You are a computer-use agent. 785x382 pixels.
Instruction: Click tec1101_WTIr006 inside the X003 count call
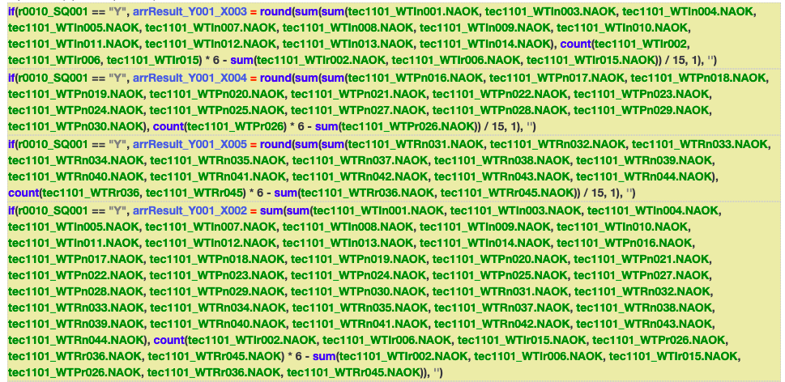pyautogui.click(x=55, y=61)
